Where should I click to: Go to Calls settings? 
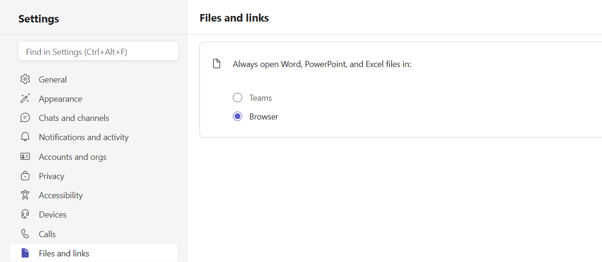point(94,234)
